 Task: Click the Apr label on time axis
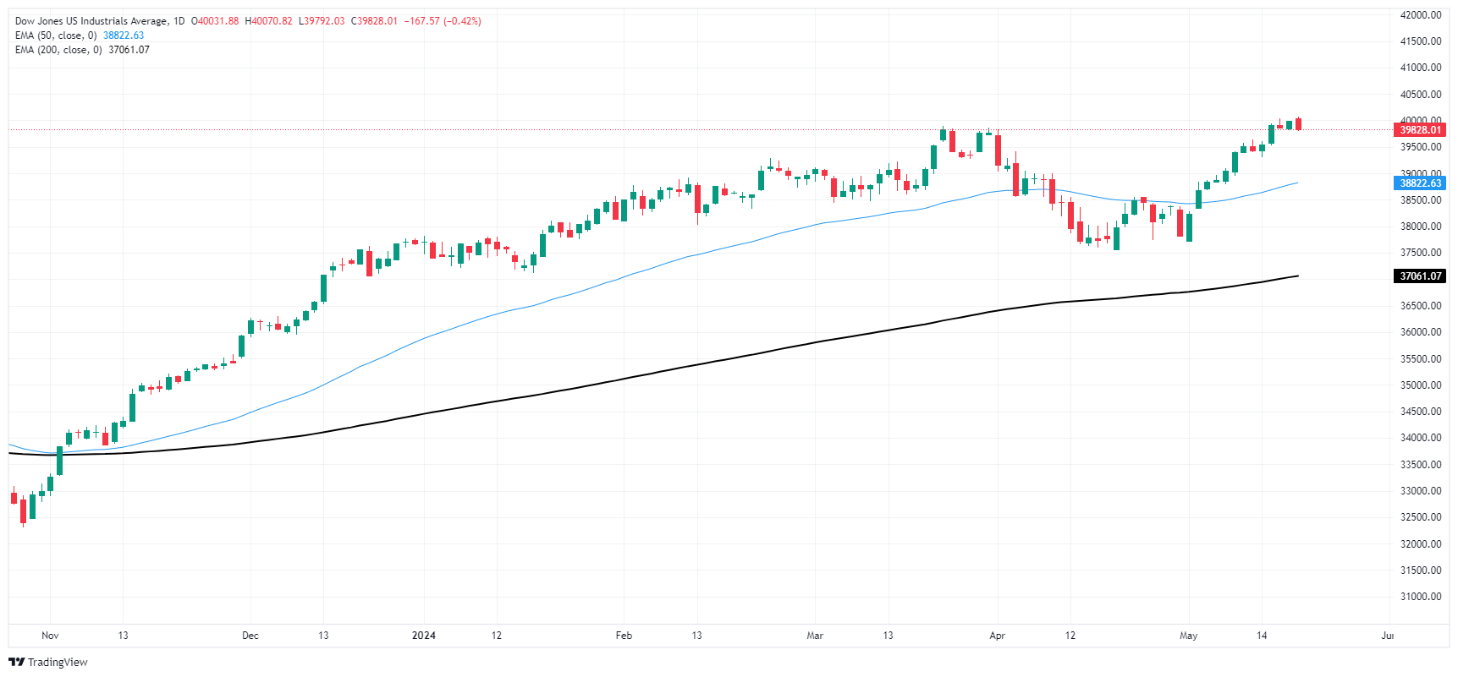coord(998,636)
